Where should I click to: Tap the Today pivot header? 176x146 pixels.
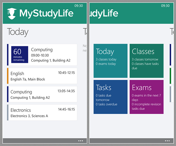point(18,32)
